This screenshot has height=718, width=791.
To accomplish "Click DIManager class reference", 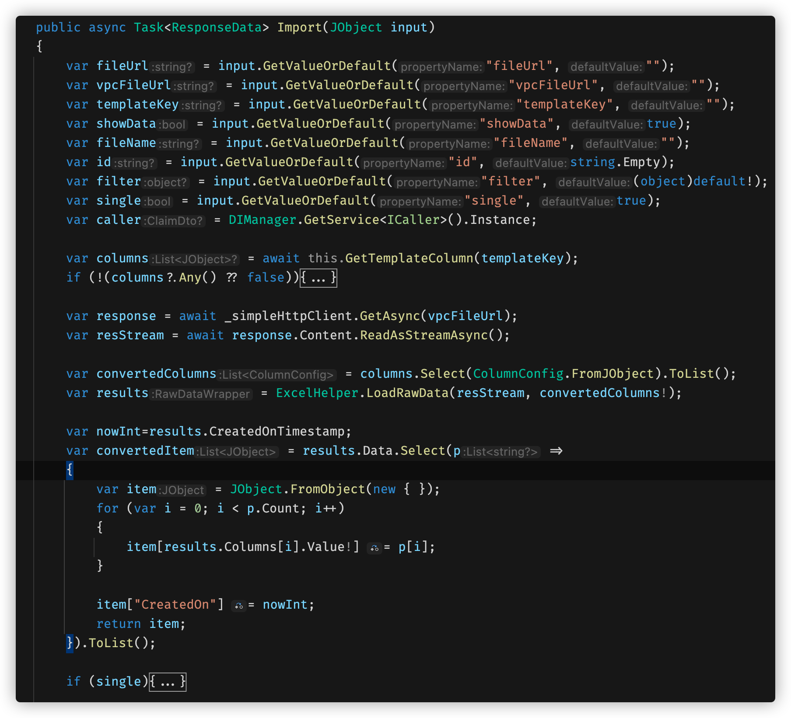I will 262,220.
